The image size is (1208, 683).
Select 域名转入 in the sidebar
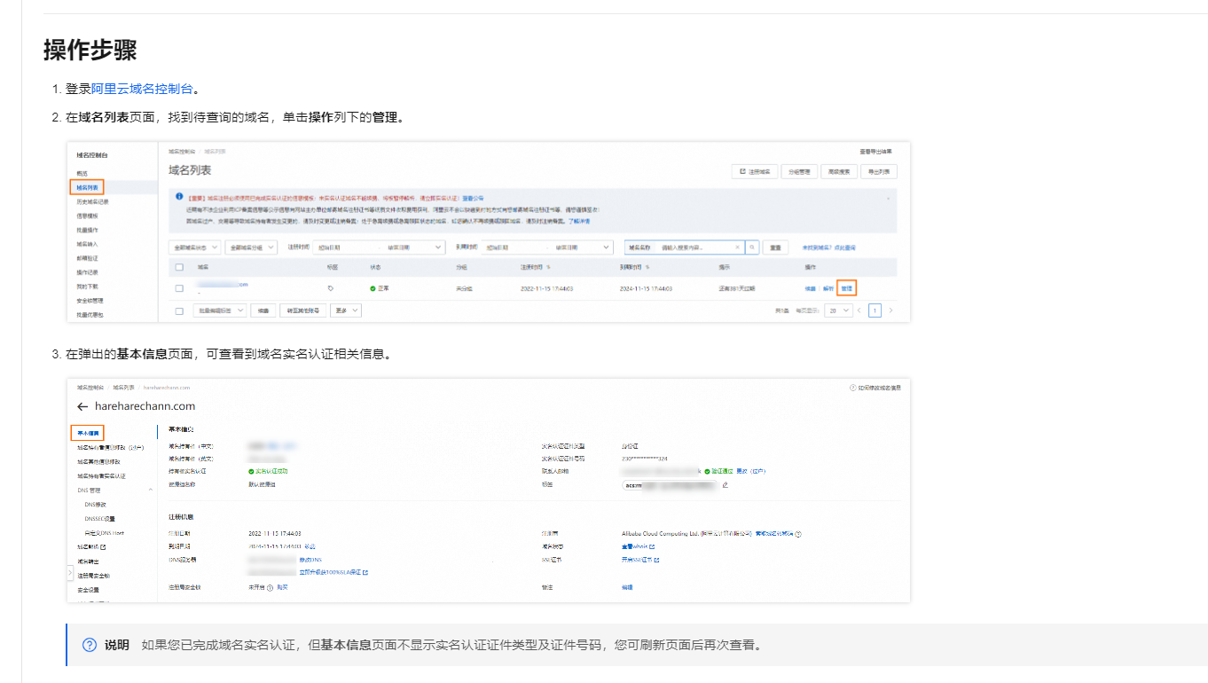coord(87,244)
